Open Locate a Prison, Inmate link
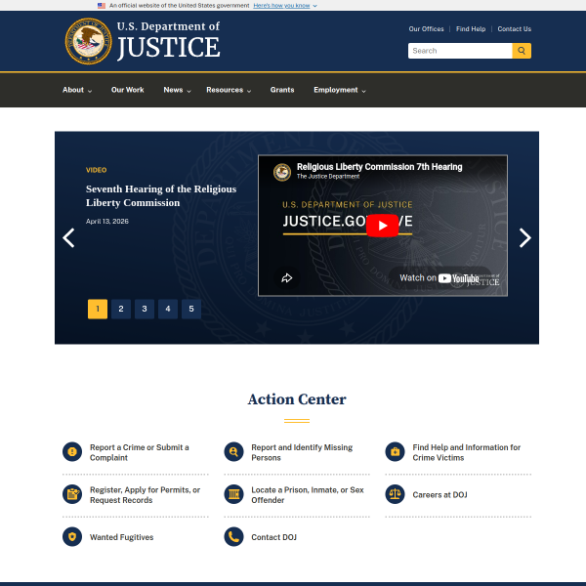Screen dimensions: 586x586 point(308,495)
